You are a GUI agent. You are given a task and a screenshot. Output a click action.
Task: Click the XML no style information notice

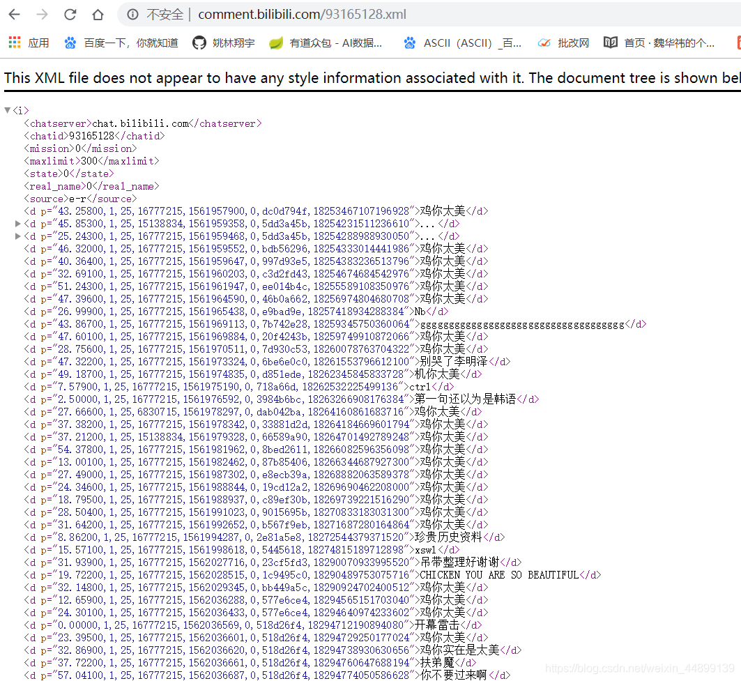[372, 78]
